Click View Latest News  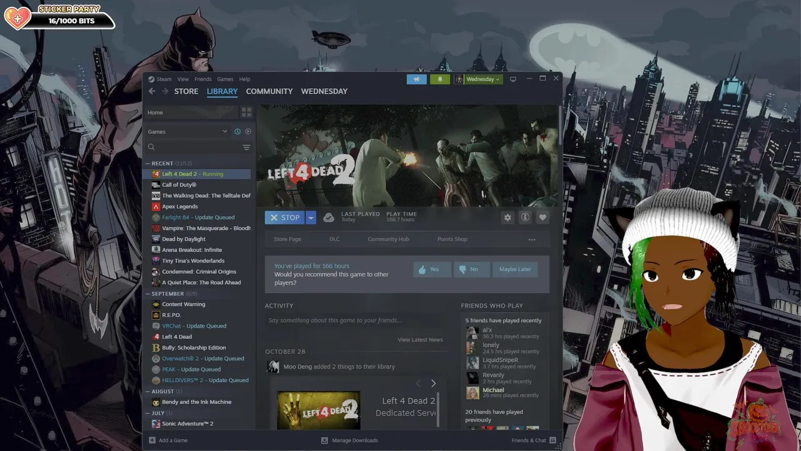tap(420, 340)
